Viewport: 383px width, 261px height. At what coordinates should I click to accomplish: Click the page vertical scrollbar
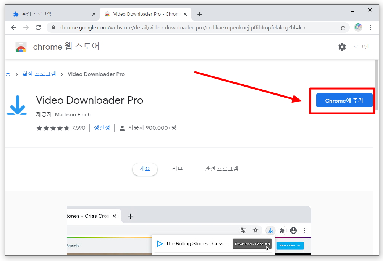pos(377,85)
